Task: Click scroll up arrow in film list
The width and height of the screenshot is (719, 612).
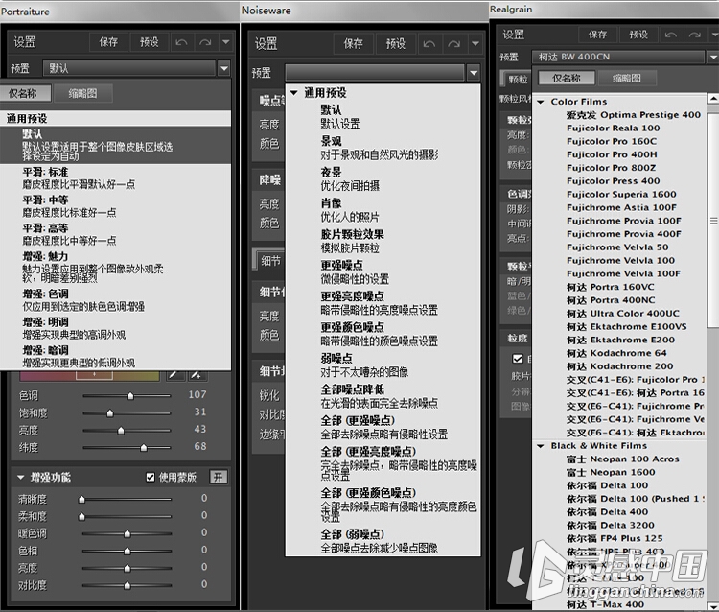Action: 713,98
